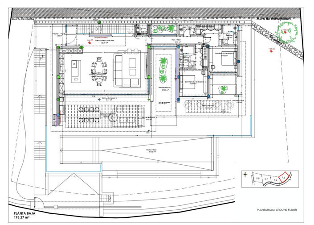Select the north arrow in the site key
This screenshot has width=314, height=225.
pos(245,175)
